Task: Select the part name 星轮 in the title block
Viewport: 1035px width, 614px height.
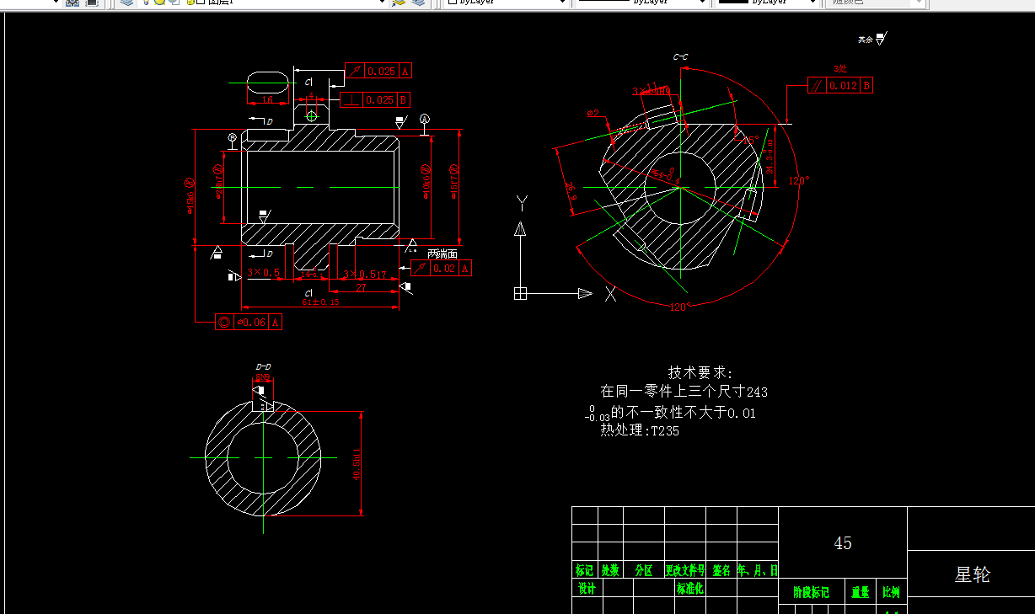Action: 972,574
